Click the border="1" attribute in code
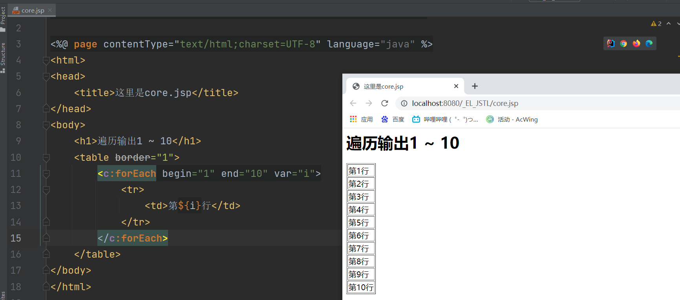The height and width of the screenshot is (300, 680). tap(144, 157)
